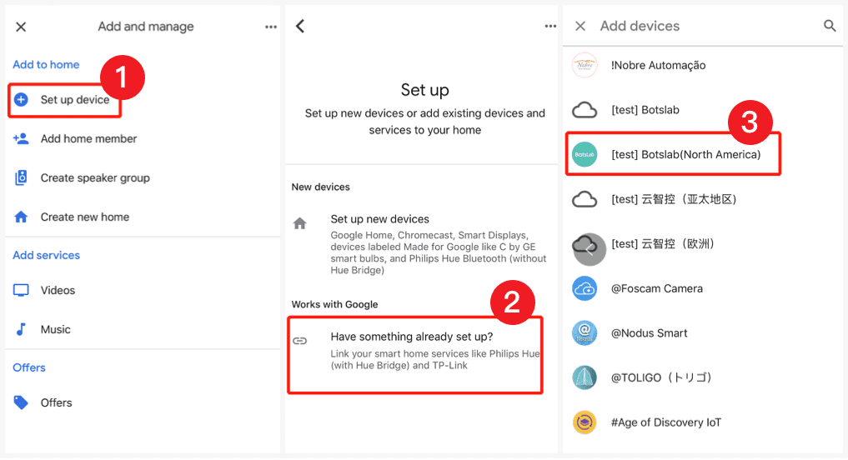Select the !Nobre Automação entry
Image resolution: width=848 pixels, height=460 pixels.
coord(658,65)
